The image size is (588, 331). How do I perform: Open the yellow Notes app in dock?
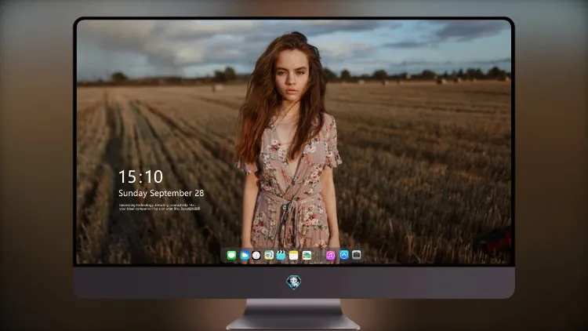pyautogui.click(x=294, y=255)
